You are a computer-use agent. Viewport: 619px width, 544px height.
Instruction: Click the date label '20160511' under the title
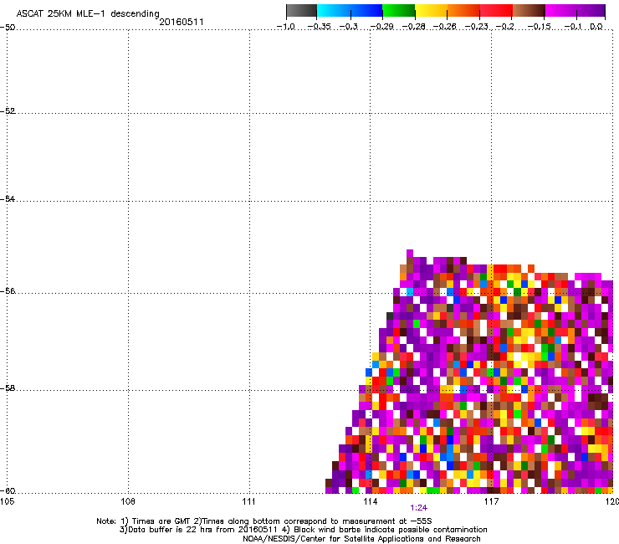point(182,22)
